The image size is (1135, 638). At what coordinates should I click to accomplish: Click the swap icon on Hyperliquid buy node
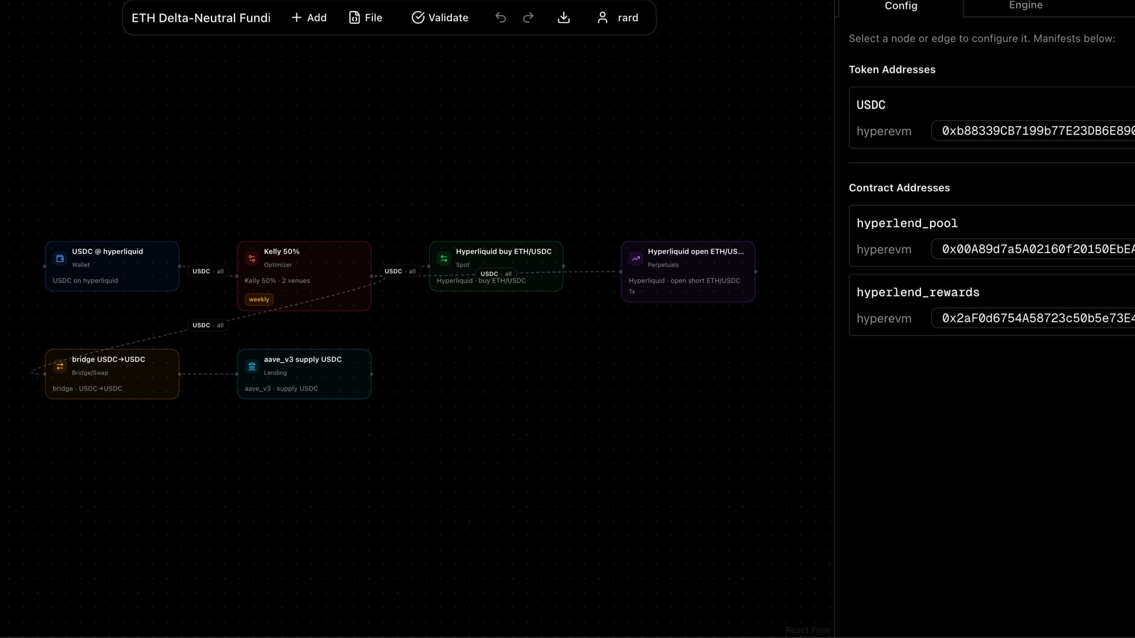point(444,258)
